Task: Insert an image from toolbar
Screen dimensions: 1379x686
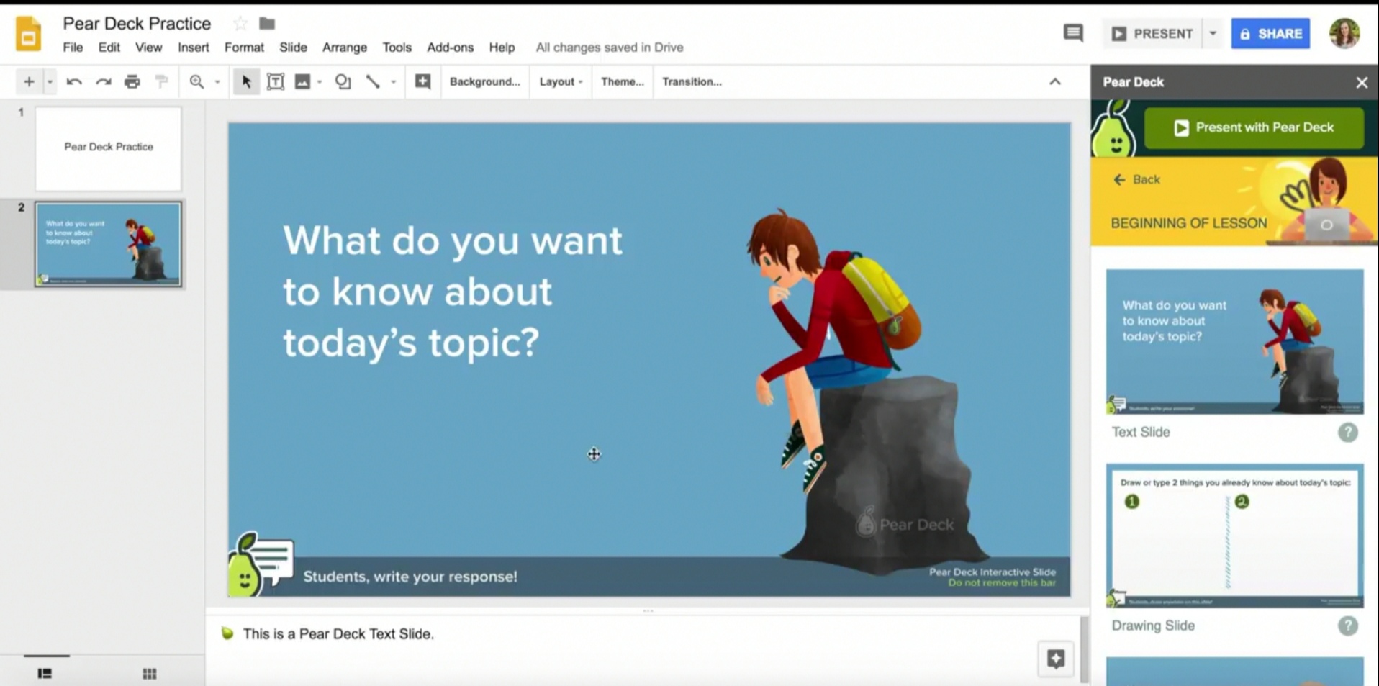Action: pos(302,81)
